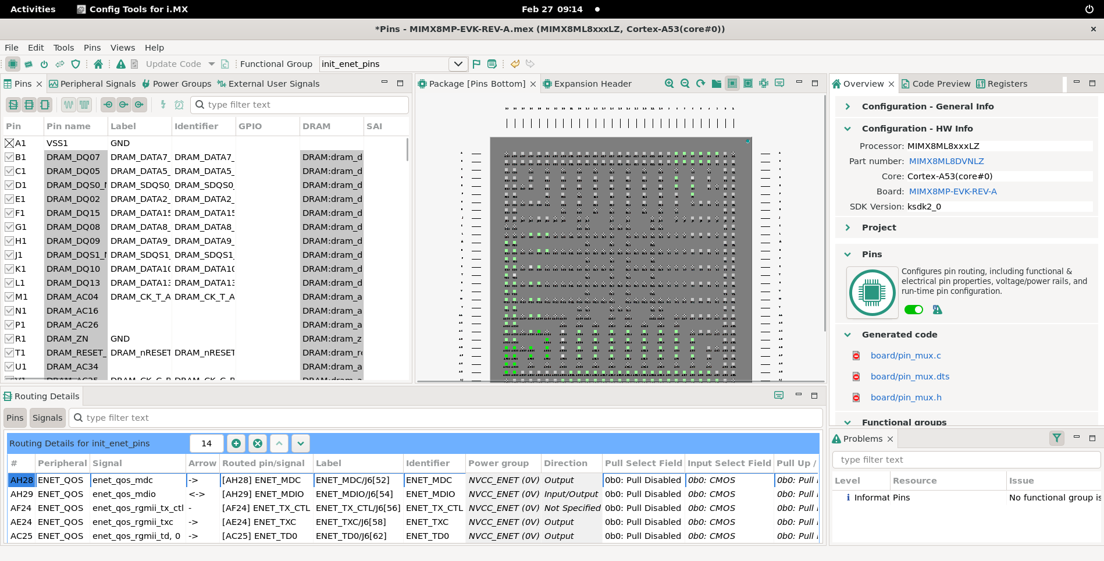Viewport: 1104px width, 561px height.
Task: Collapse the Configuration - HW Info section
Action: click(x=847, y=128)
